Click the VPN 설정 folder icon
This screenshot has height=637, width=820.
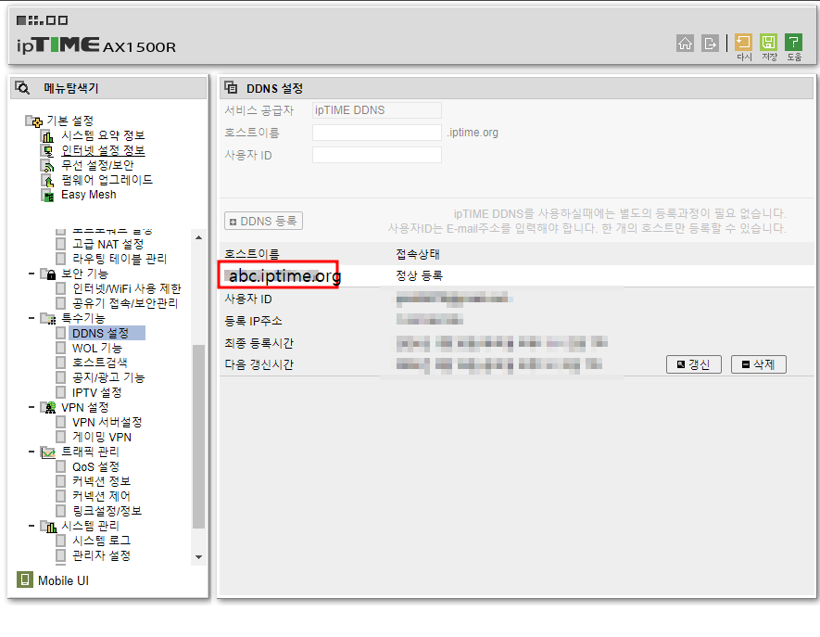coord(48,407)
